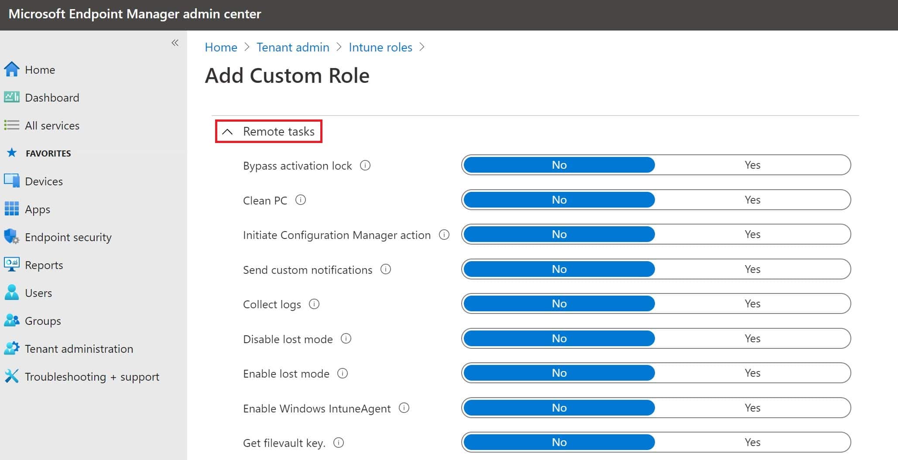
Task: Select the Users icon
Action: pyautogui.click(x=38, y=293)
